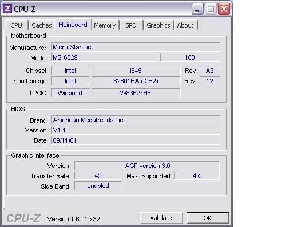Close the CPU-Z window

(224, 9)
